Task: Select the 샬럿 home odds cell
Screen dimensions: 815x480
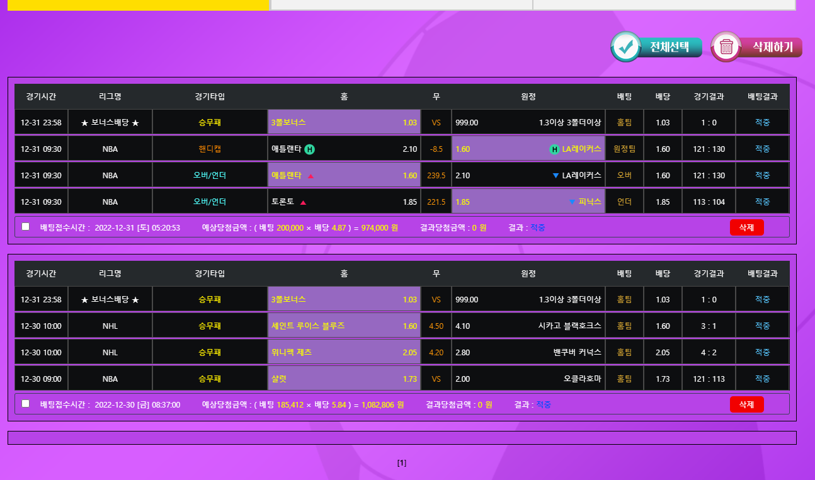Action: [x=344, y=379]
